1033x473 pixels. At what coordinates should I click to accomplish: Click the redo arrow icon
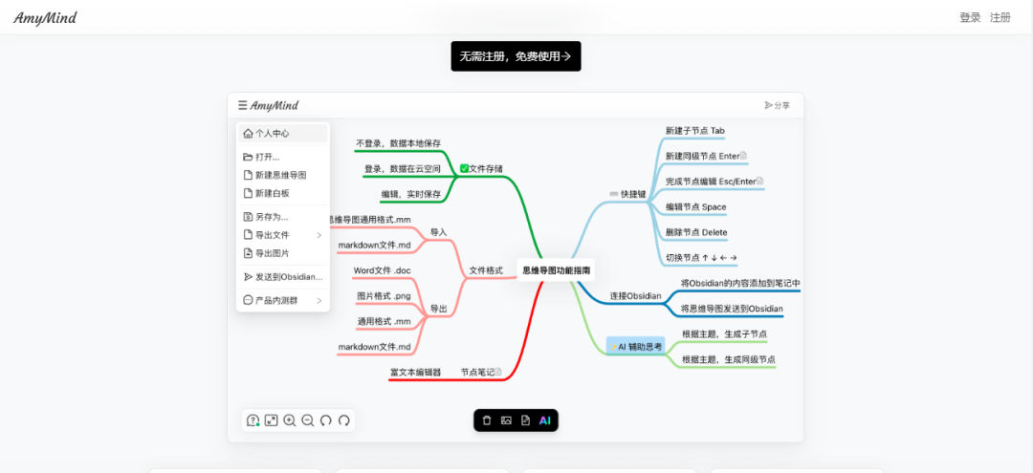pyautogui.click(x=343, y=420)
